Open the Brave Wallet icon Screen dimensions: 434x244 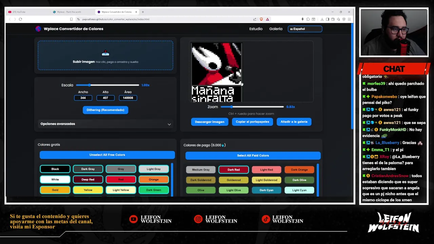click(333, 19)
